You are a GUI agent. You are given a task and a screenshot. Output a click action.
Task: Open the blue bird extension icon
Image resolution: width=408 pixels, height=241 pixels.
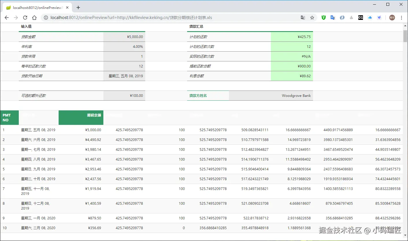pos(379,18)
